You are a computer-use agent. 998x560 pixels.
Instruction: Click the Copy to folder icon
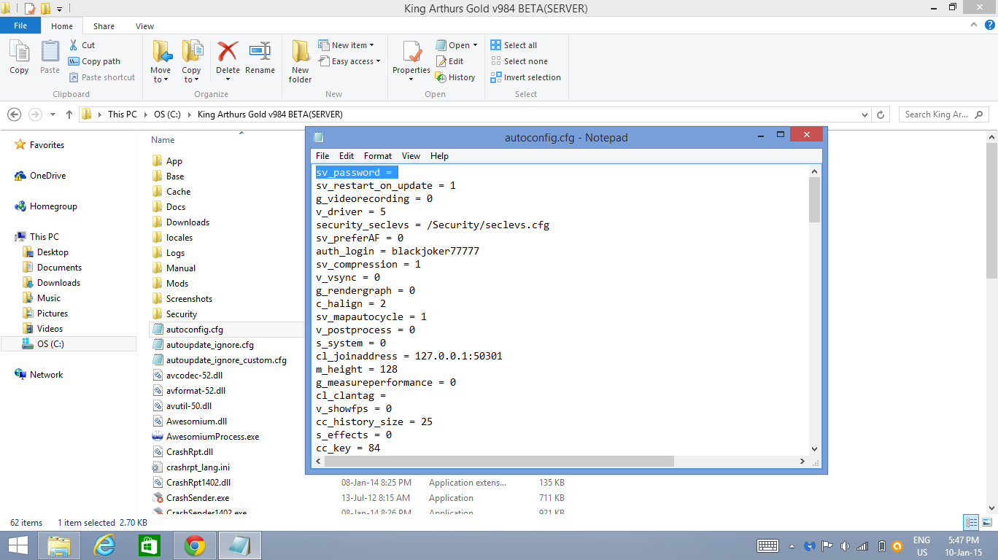pos(191,52)
